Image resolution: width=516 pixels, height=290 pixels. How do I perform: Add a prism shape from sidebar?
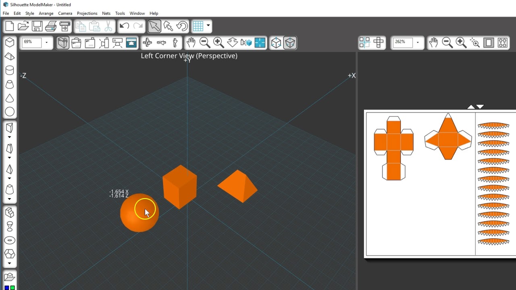pos(10,128)
